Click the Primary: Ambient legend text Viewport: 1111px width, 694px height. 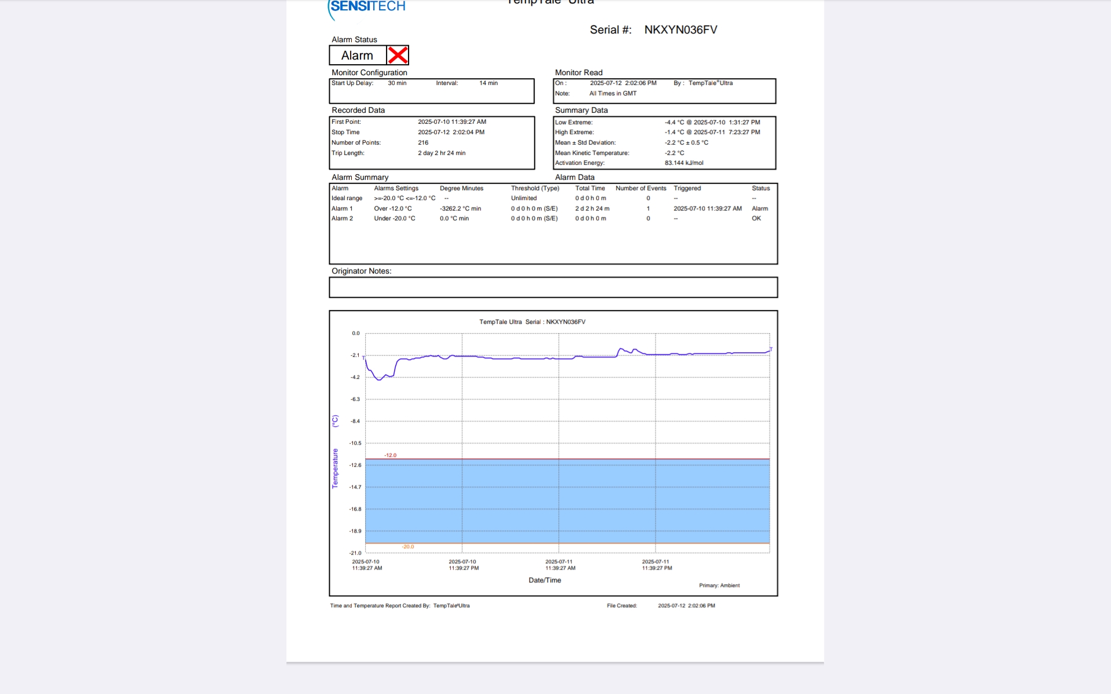coord(719,585)
